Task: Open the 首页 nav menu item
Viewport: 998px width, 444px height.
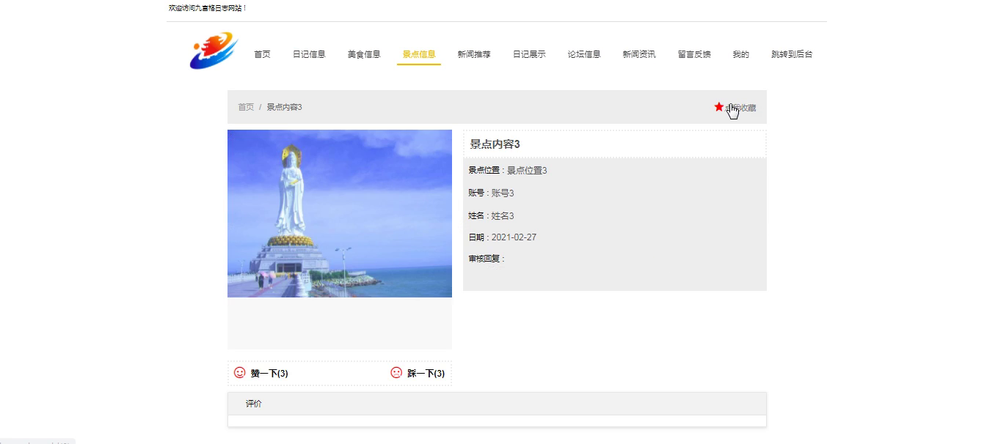Action: pos(262,54)
